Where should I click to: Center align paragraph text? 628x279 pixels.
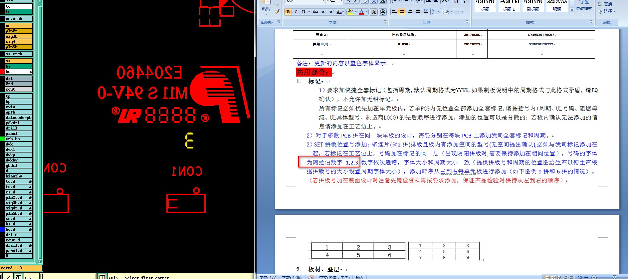tap(402, 12)
